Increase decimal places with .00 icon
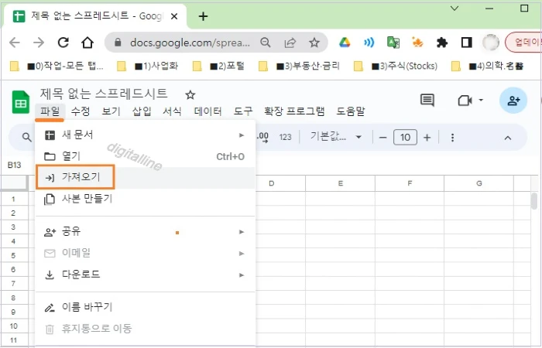 (x=262, y=137)
